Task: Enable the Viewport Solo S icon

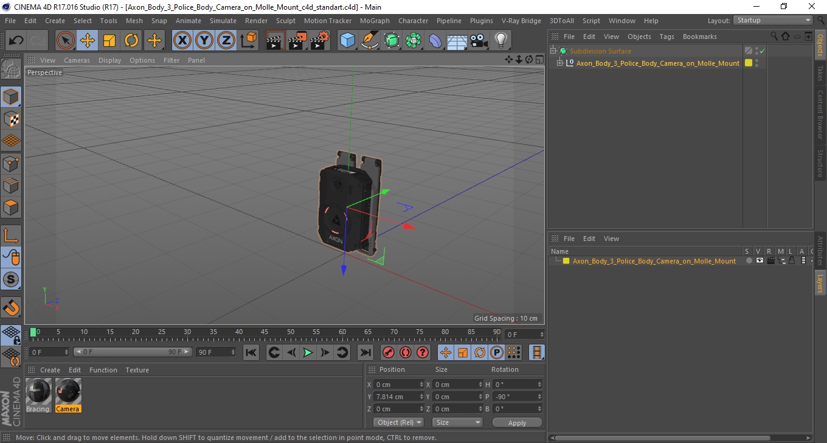Action: (x=11, y=279)
